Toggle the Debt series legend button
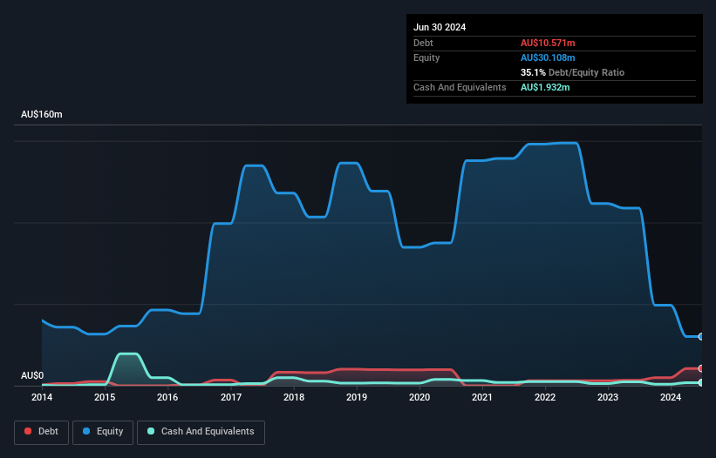Screen dimensions: 716x458 click(42, 432)
